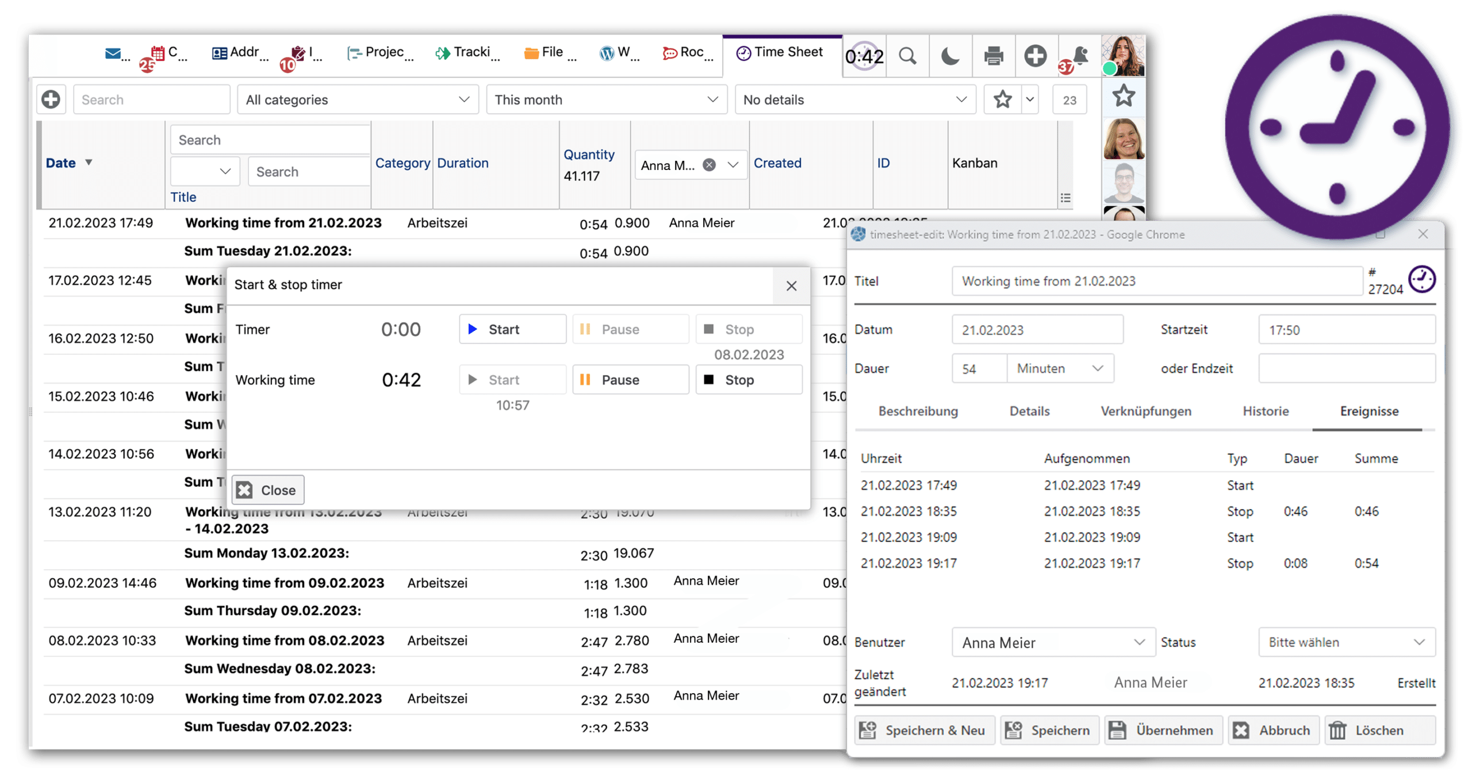Open the column list icon under Kanban

pos(1065,198)
